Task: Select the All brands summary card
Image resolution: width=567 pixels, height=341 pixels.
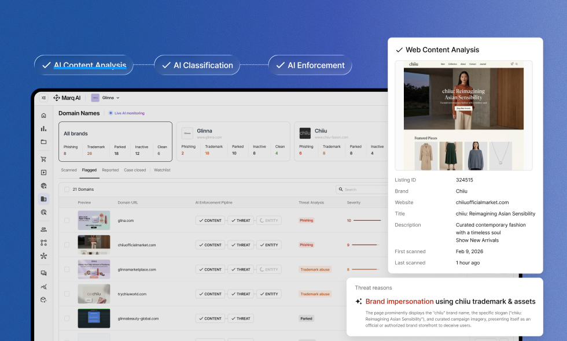Action: tap(115, 142)
